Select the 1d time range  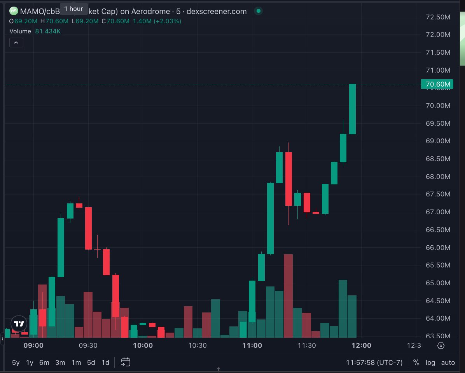(105, 363)
